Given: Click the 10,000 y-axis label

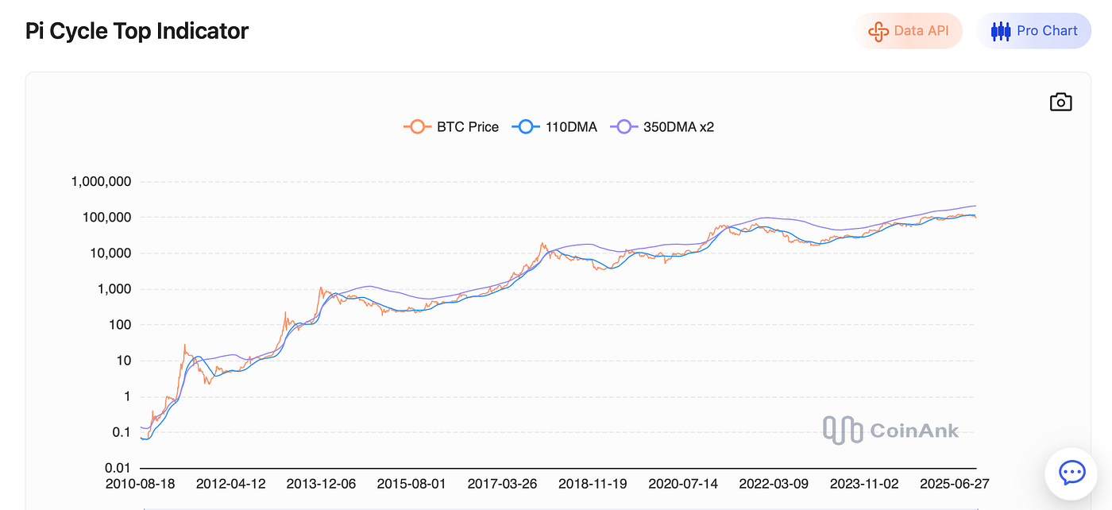Looking at the screenshot, I should click(x=110, y=253).
